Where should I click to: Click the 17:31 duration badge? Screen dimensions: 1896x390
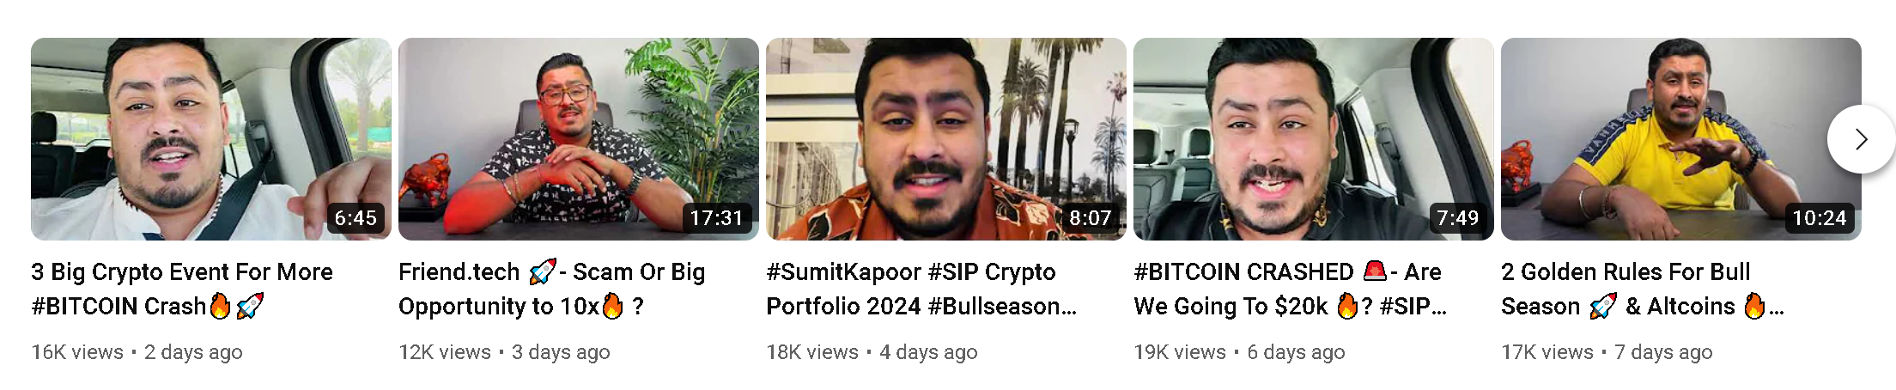point(716,218)
